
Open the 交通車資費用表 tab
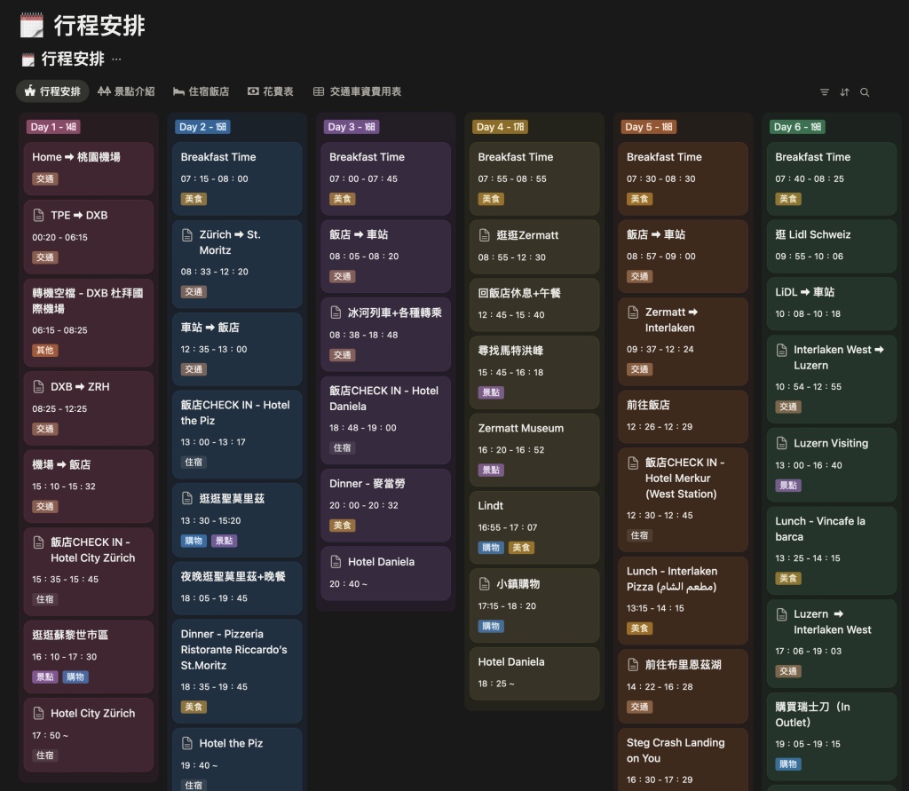coord(357,91)
